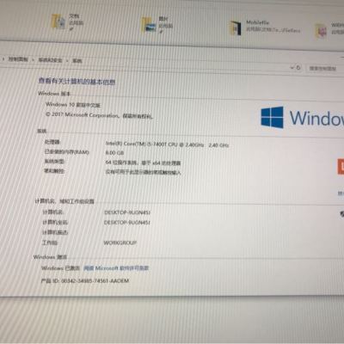The image size is (344, 344).
Task: Refresh the control panel address bar
Action: pyautogui.click(x=298, y=68)
